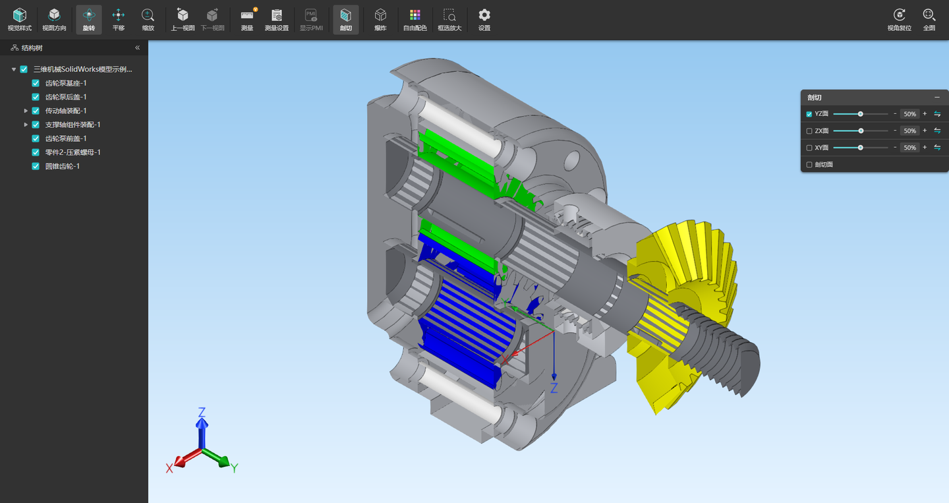Click the XYZ orientation axis gizmo
Viewport: 949px width, 503px height.
(x=203, y=442)
